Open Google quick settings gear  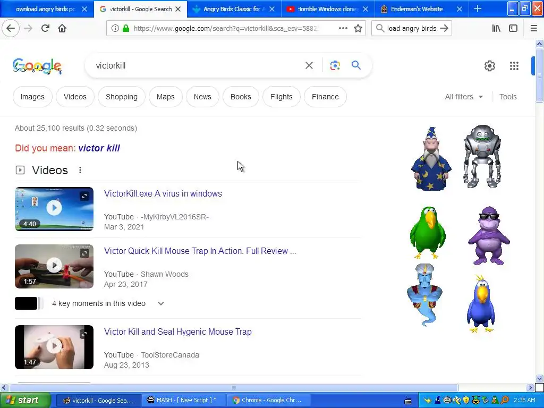click(489, 65)
